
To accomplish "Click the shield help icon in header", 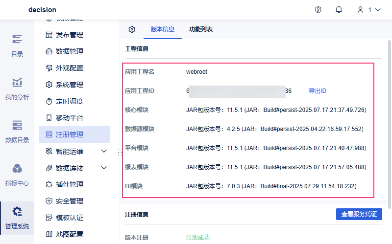I will pyautogui.click(x=318, y=10).
